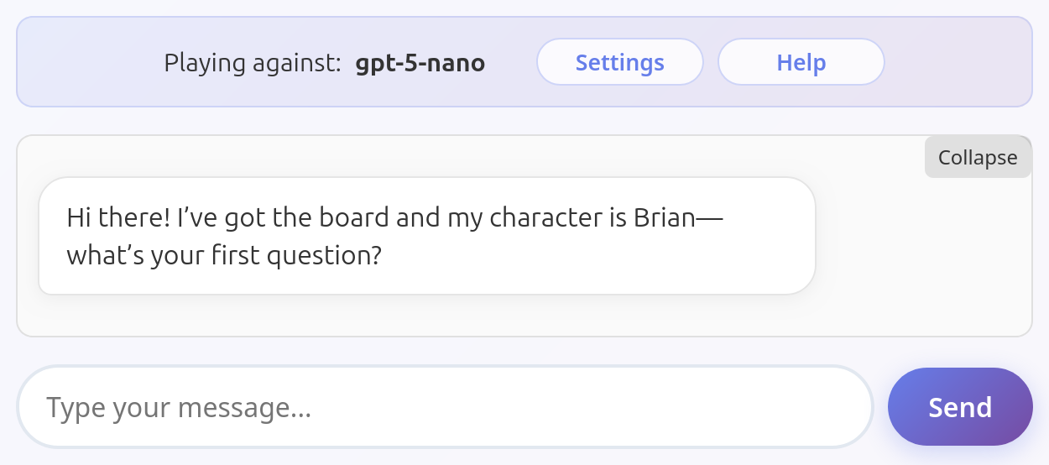Image resolution: width=1049 pixels, height=465 pixels.
Task: Place cursor in the message text box
Action: pos(446,408)
